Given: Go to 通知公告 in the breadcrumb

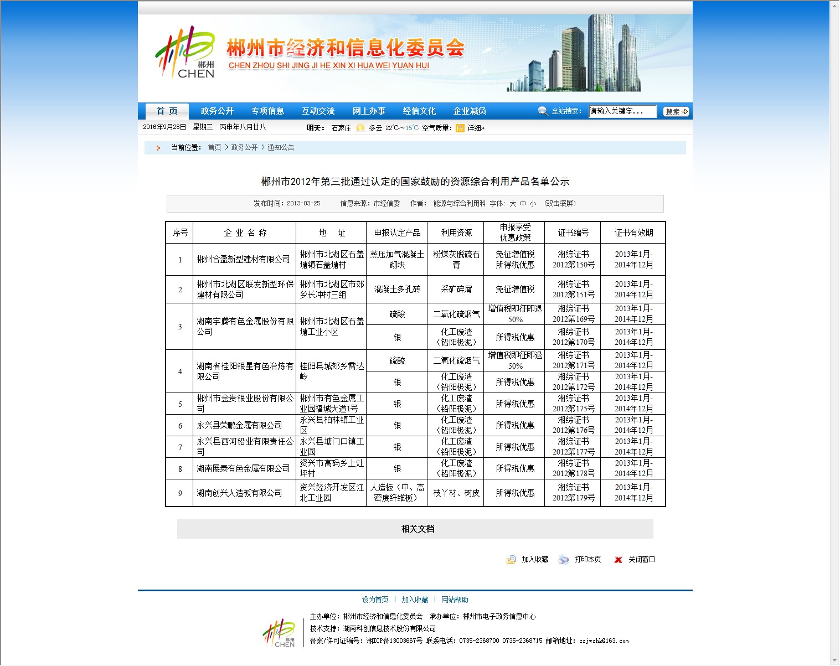Looking at the screenshot, I should click(x=281, y=148).
